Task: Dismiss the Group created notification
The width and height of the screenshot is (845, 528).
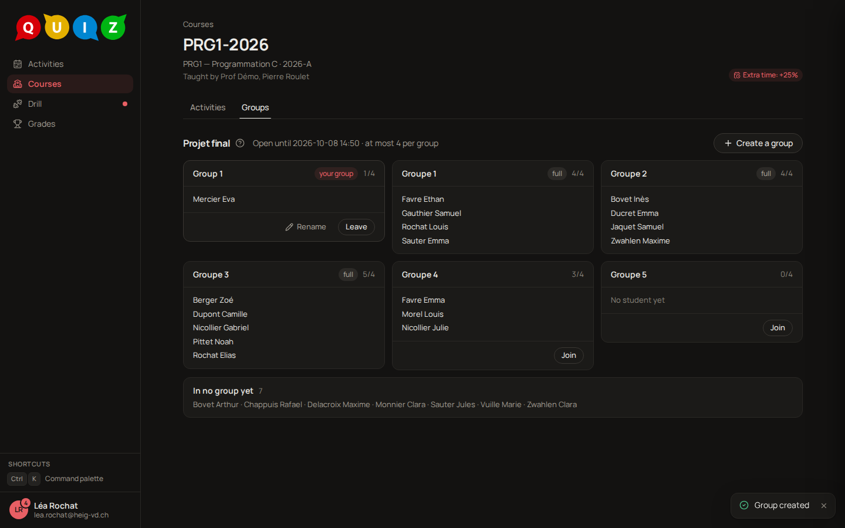Action: click(824, 506)
